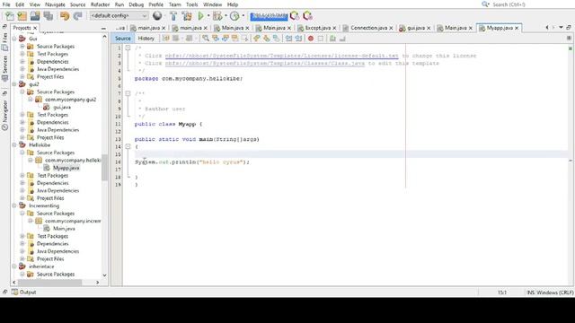
Task: Click the Clean and Build Project icon
Action: tap(187, 16)
